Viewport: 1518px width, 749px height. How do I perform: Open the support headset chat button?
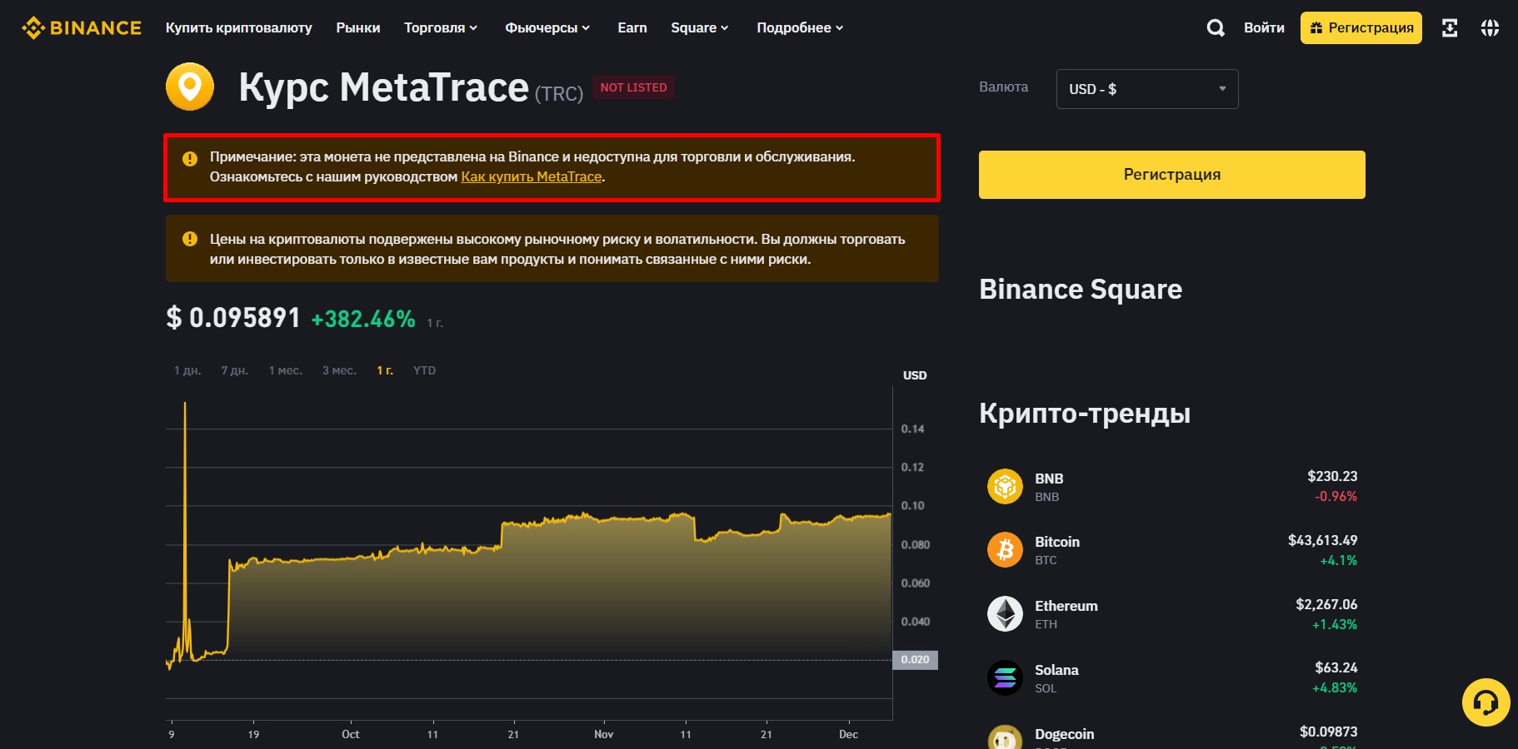pyautogui.click(x=1486, y=702)
